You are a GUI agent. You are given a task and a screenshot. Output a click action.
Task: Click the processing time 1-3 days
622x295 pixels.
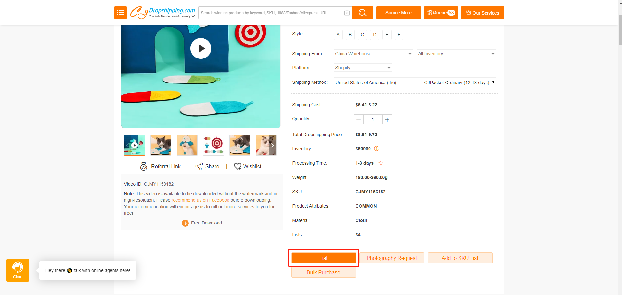click(x=365, y=163)
